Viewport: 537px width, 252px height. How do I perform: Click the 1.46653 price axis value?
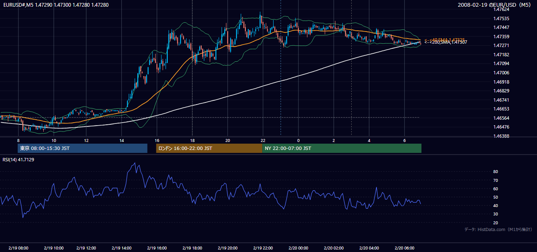[x=501, y=109]
